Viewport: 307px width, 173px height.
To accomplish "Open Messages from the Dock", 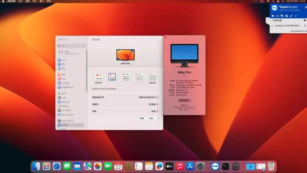I will click(67, 166).
